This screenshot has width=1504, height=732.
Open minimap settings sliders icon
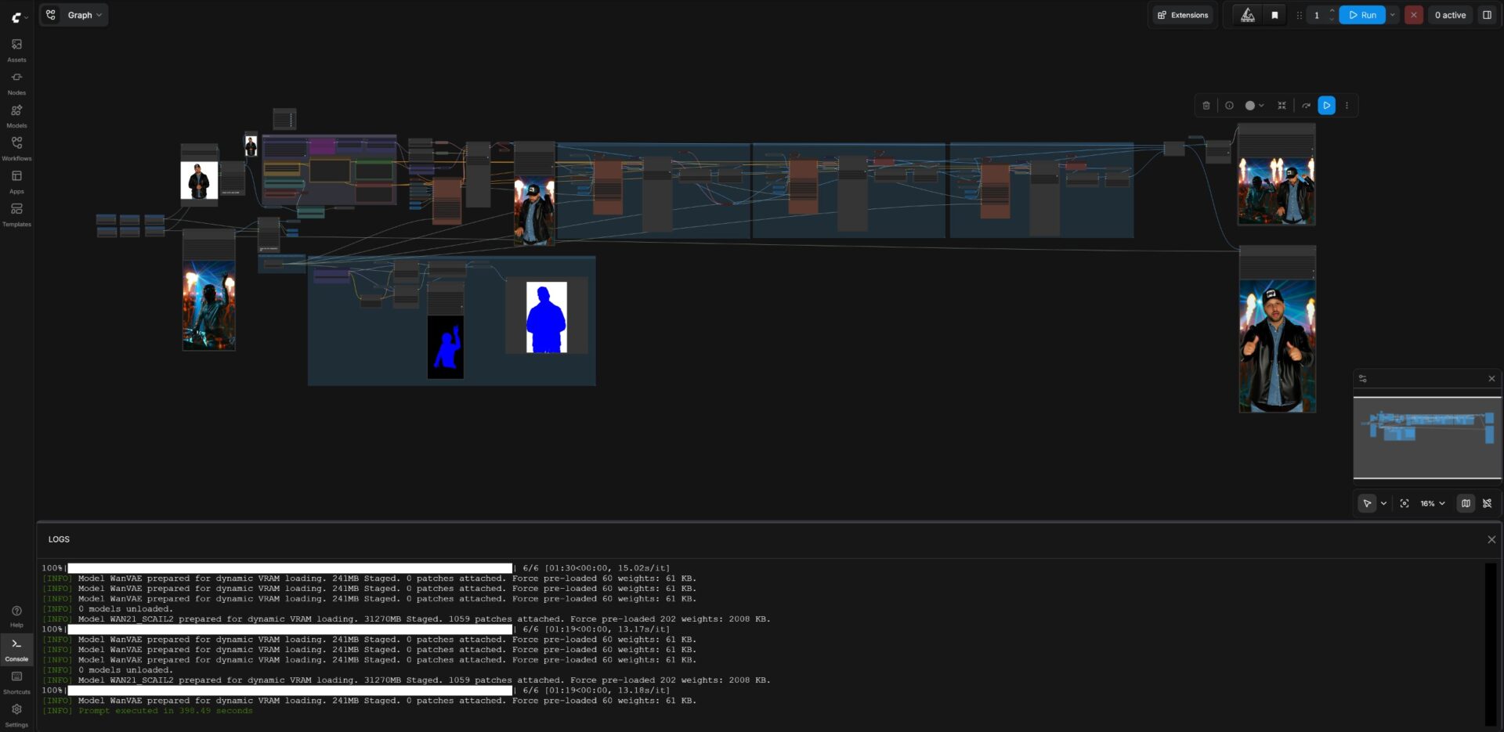[x=1363, y=379]
